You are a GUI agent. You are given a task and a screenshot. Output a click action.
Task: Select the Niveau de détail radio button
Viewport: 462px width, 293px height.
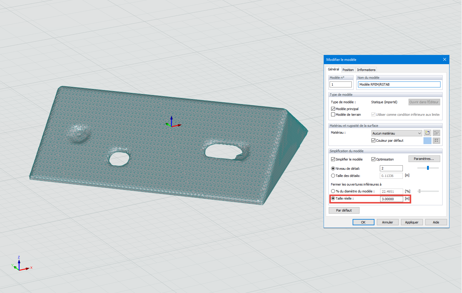(333, 169)
